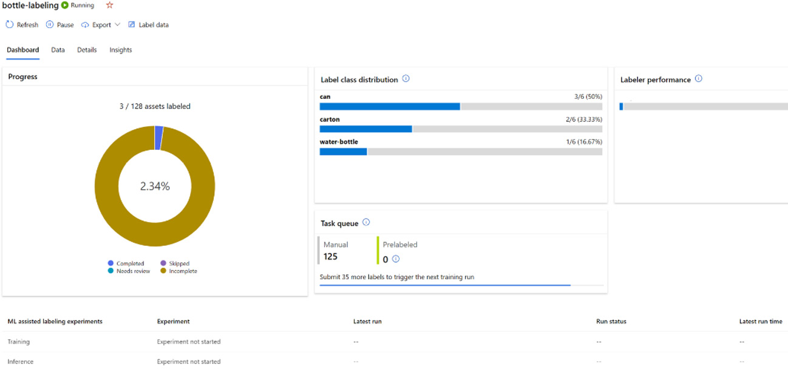The image size is (788, 369).
Task: Toggle Completed legend item in chart
Action: click(126, 263)
